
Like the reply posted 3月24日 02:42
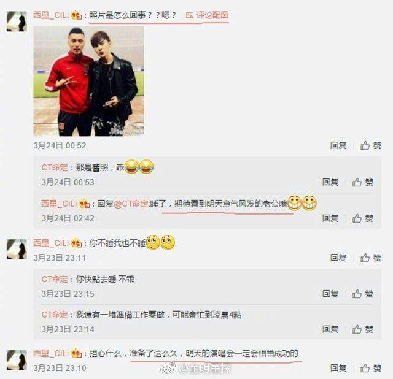pos(363,218)
